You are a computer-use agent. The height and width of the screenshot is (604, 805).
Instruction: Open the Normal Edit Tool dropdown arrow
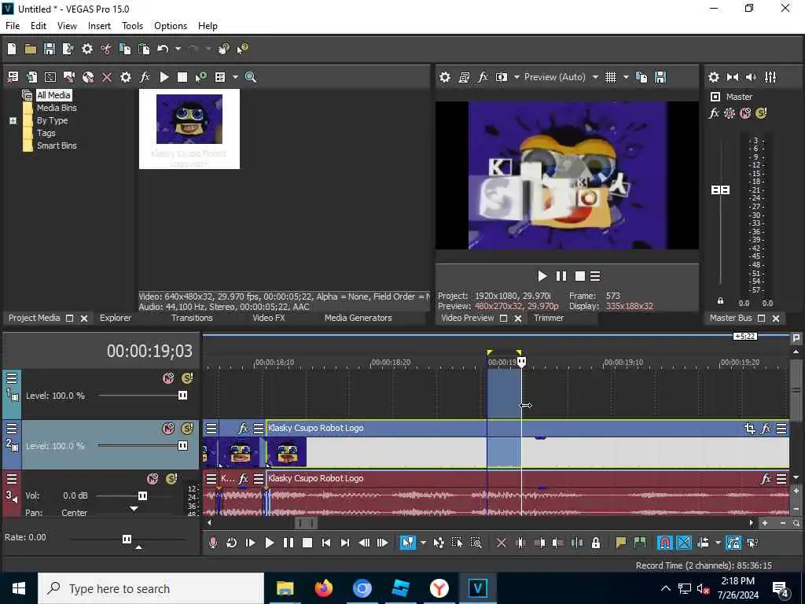pos(423,543)
